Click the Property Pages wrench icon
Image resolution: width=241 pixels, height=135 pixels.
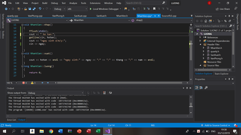[x=206, y=88]
